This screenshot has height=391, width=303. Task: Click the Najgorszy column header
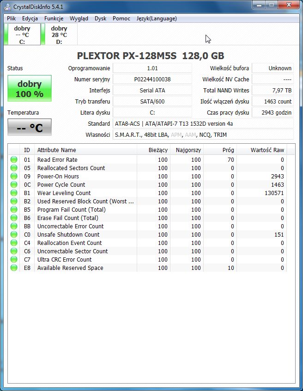(187, 150)
